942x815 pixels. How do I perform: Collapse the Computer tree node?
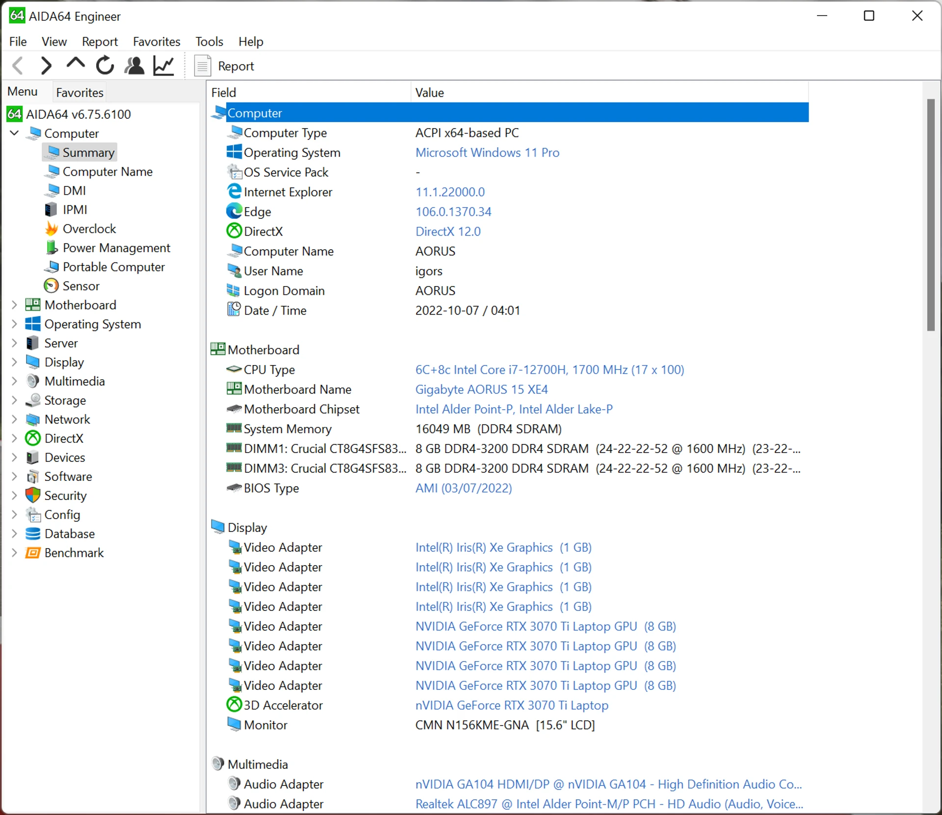15,133
